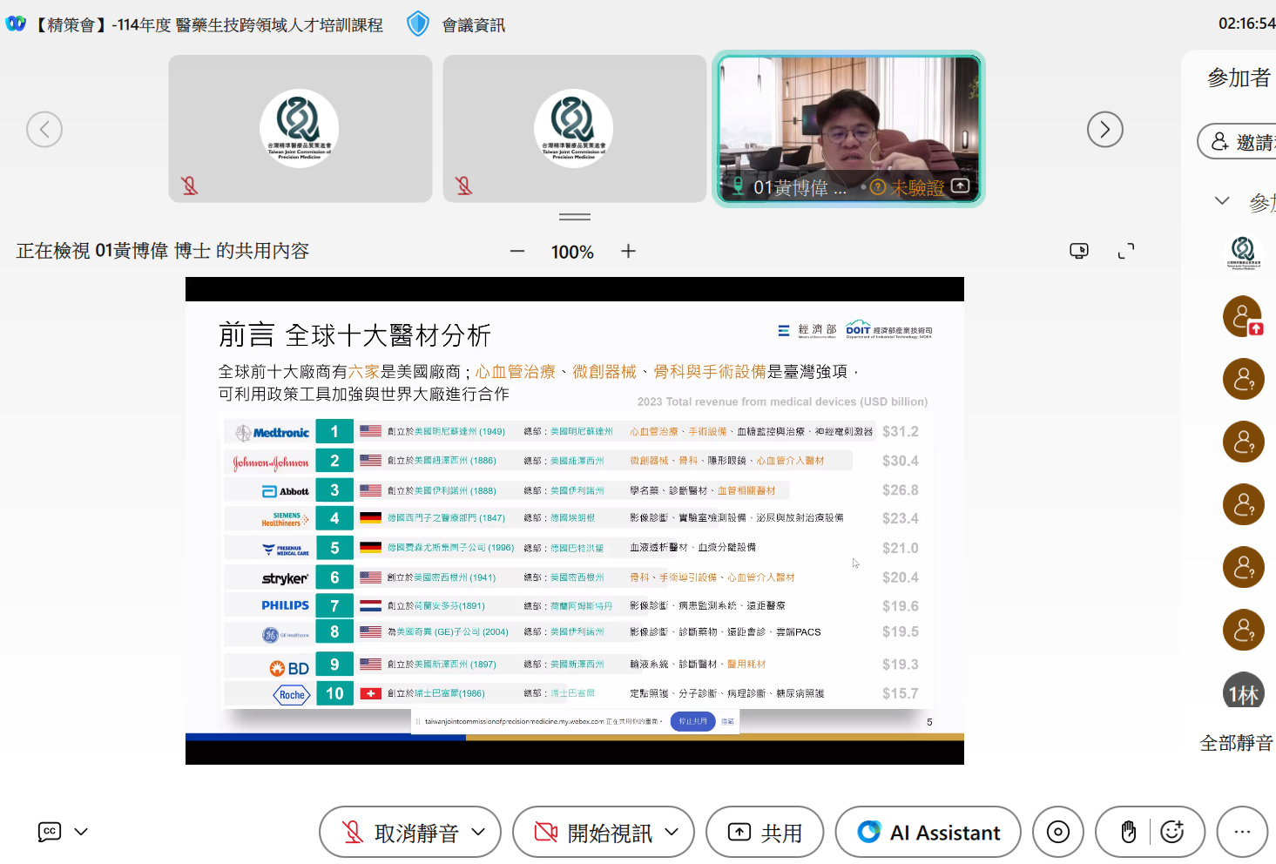This screenshot has height=864, width=1276.
Task: Click the Webex logo icon
Action: (16, 24)
